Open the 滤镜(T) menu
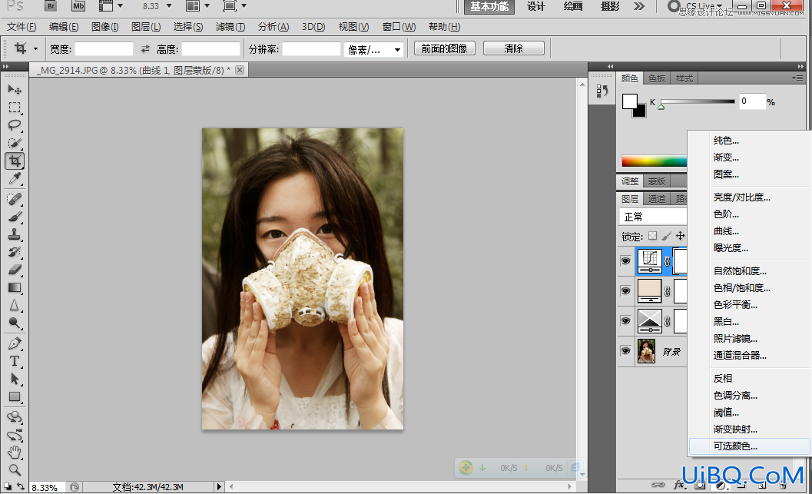The image size is (812, 494). (230, 26)
